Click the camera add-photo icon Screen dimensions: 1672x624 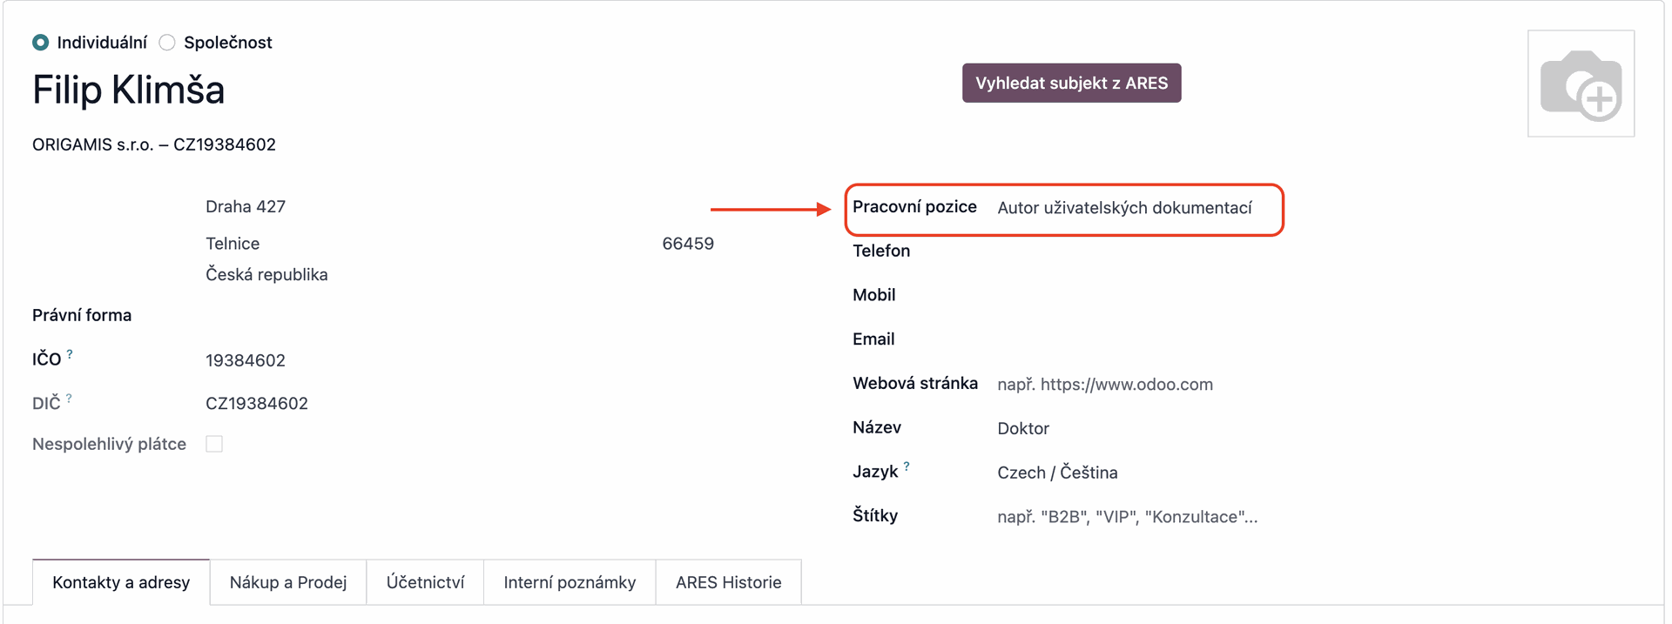tap(1581, 84)
